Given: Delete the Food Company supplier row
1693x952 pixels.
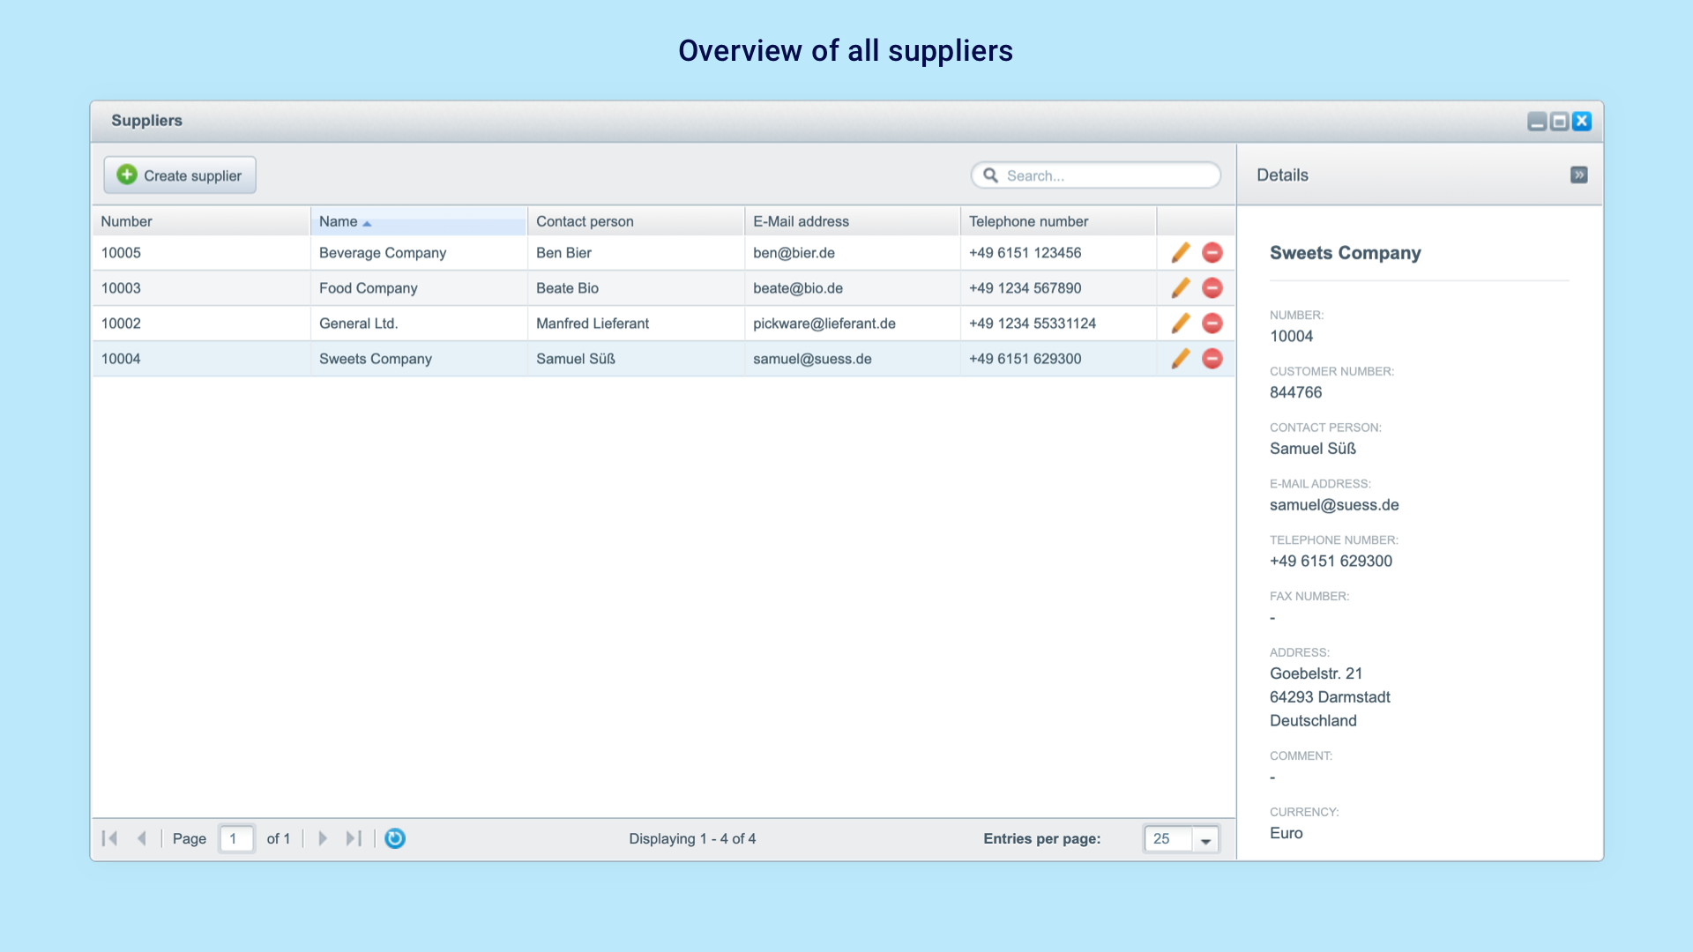Looking at the screenshot, I should [x=1212, y=288].
